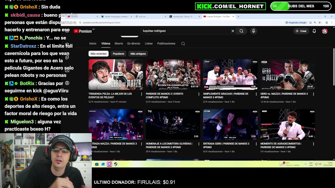This screenshot has height=188, width=335.
Task: Switch to the En directo tab
Action: click(134, 44)
